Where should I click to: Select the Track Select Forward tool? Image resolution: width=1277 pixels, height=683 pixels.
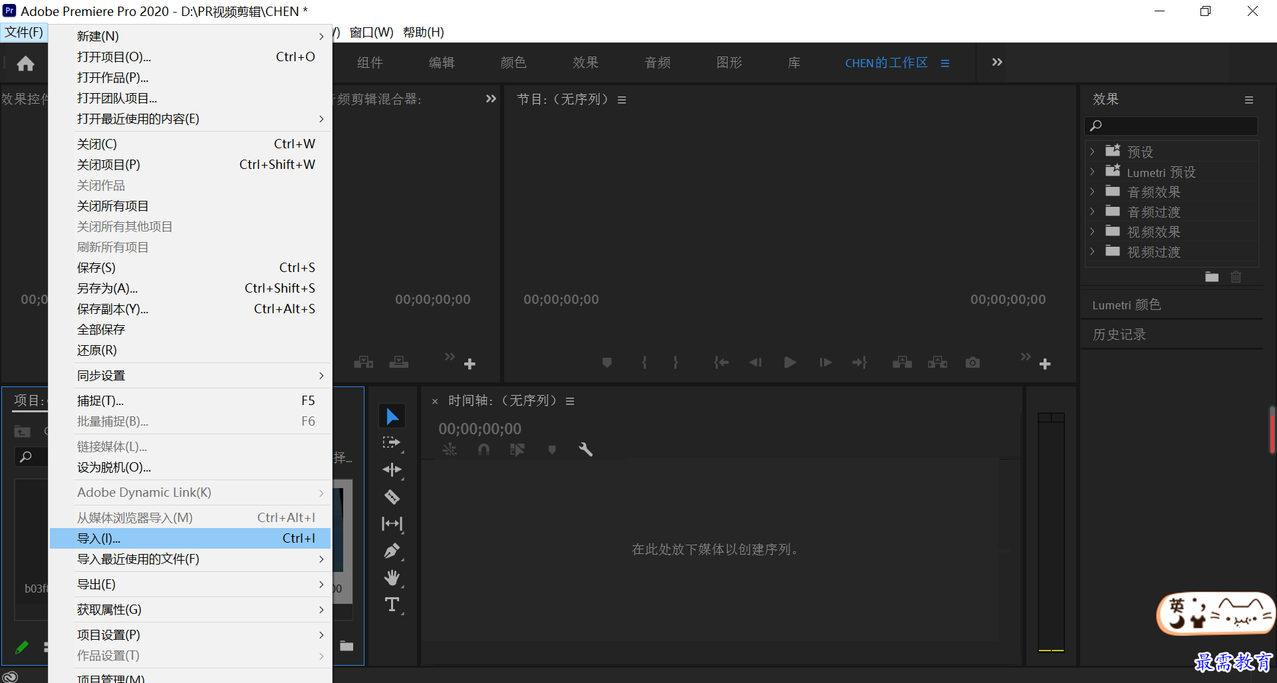392,443
